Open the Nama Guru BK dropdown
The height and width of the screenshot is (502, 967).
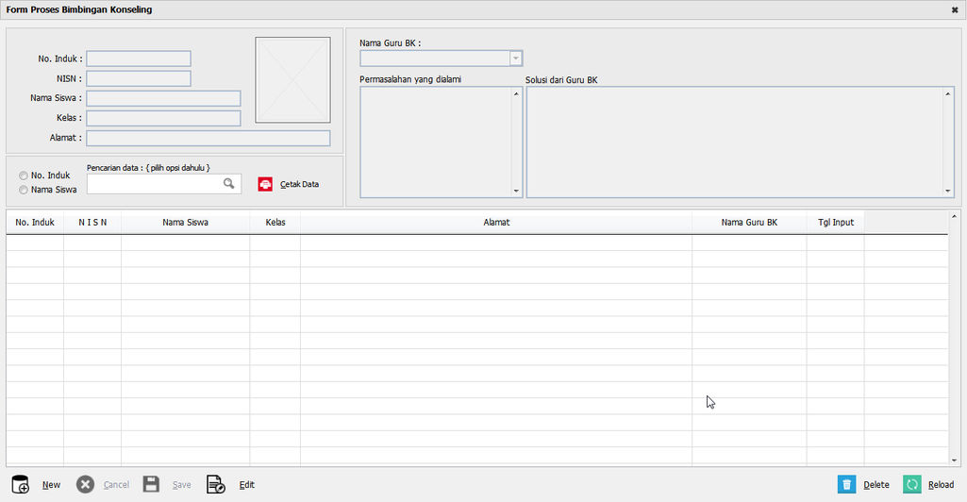515,59
